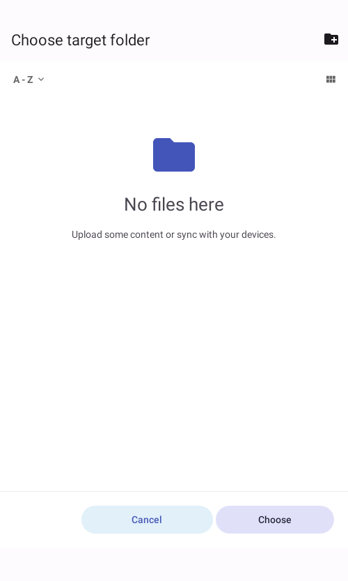Click the "No files here" heading
Screen dimensions: 348x581
174,204
